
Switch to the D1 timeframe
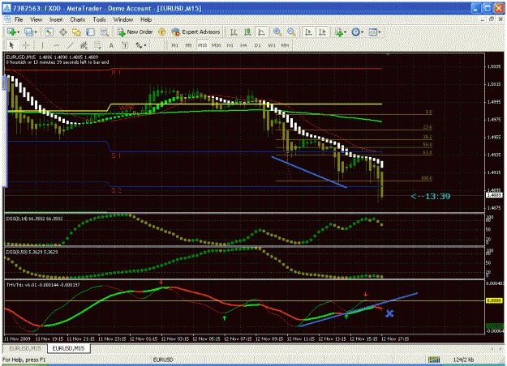(x=257, y=45)
